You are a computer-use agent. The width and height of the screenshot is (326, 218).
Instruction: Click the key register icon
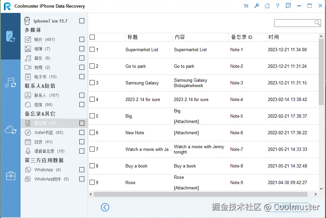(x=257, y=6)
